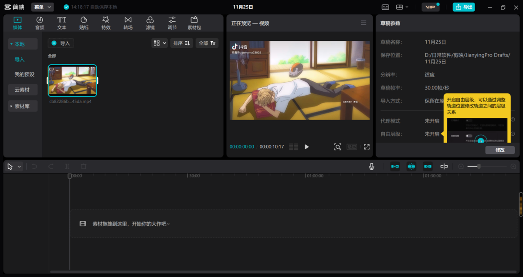The height and width of the screenshot is (277, 523).
Task: Switch to the 转场 (Transitions) tab
Action: click(128, 23)
